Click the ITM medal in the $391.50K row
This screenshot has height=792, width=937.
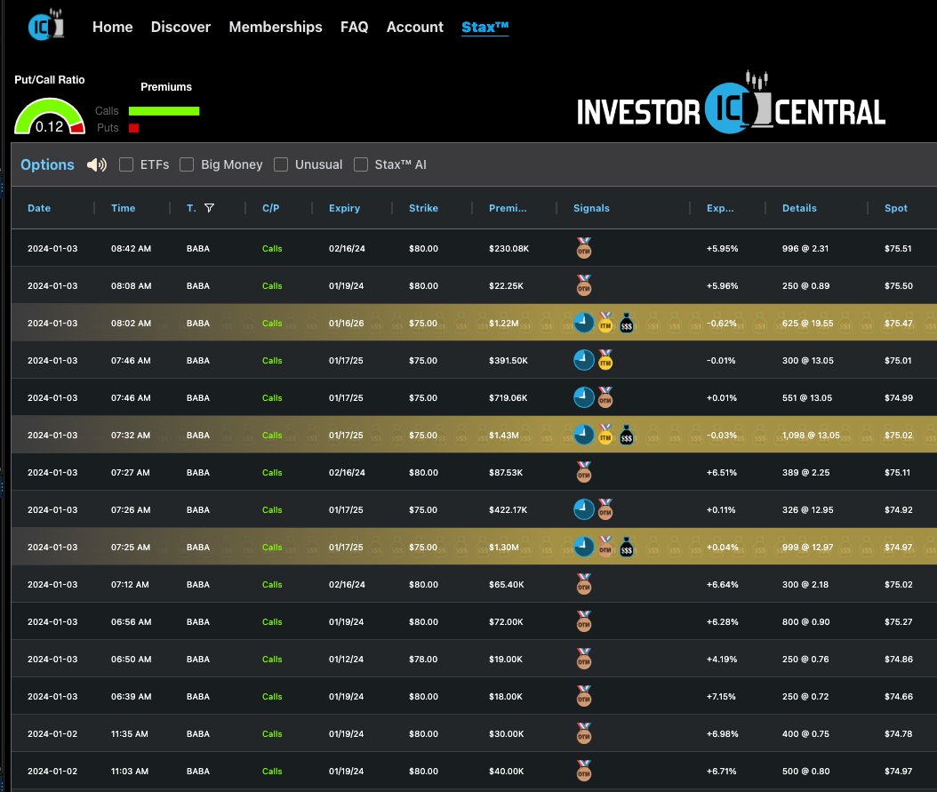click(x=605, y=360)
